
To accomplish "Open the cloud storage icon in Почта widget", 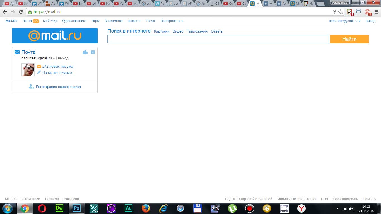I will [x=85, y=52].
